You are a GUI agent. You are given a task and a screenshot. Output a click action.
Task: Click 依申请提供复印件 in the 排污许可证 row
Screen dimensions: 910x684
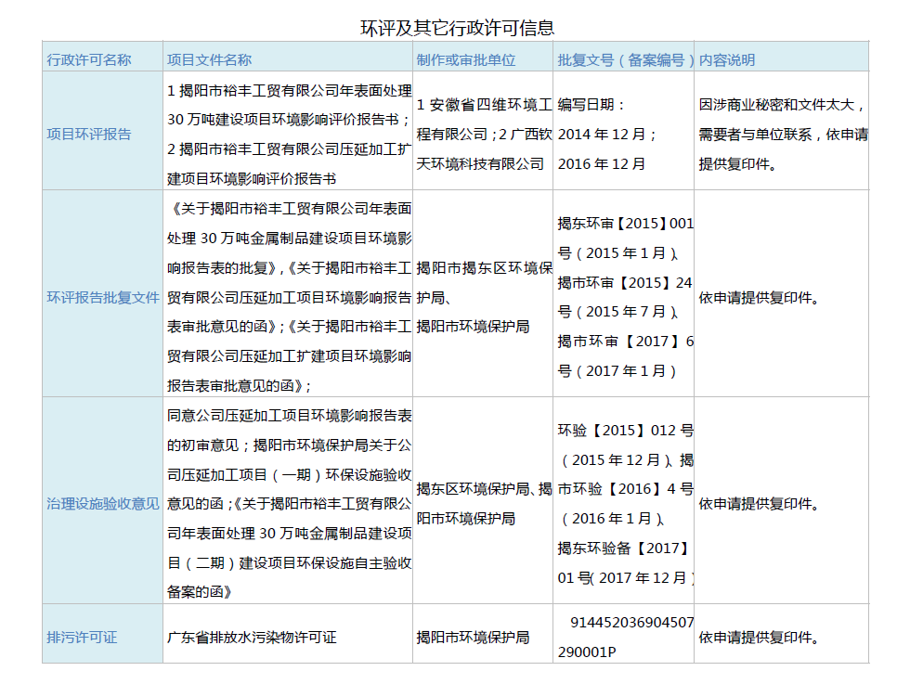point(760,638)
